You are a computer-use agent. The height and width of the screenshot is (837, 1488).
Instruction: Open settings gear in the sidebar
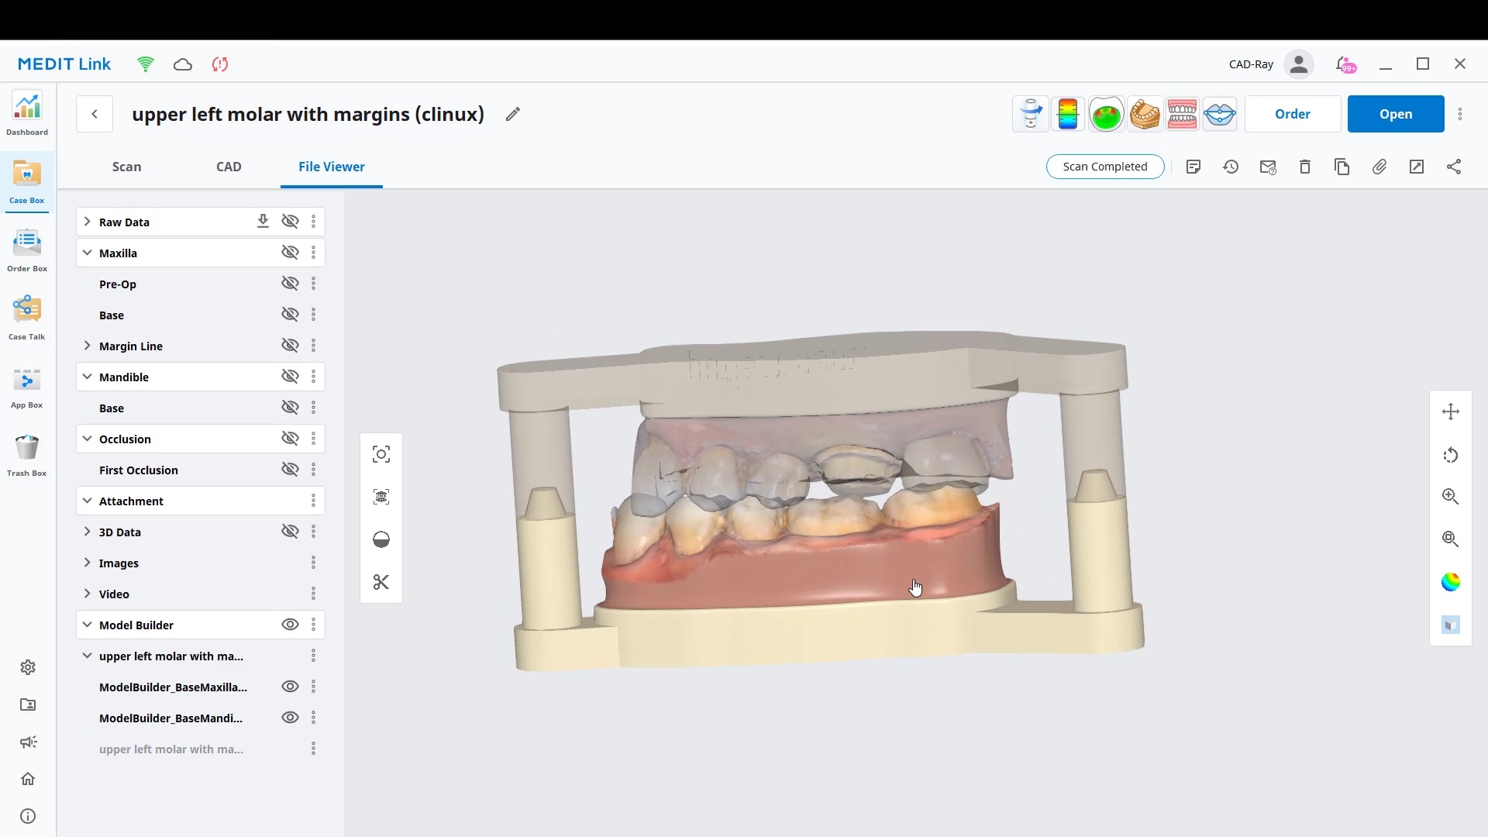(28, 667)
